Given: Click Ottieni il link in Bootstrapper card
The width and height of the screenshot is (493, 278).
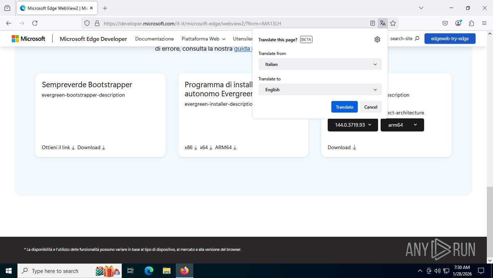Looking at the screenshot, I should click(x=58, y=147).
